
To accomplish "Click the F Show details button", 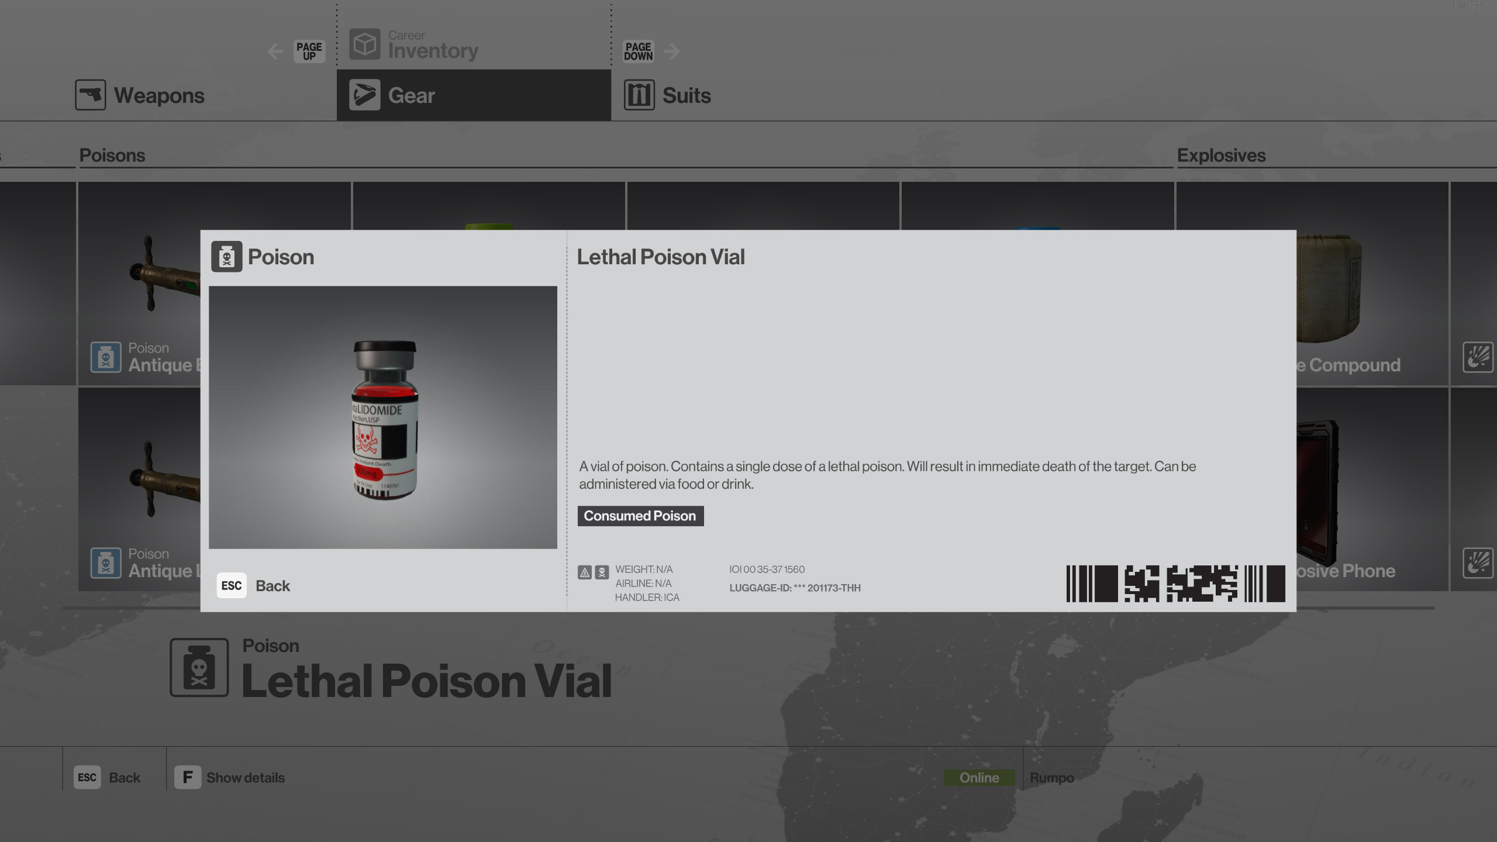I will pos(229,777).
